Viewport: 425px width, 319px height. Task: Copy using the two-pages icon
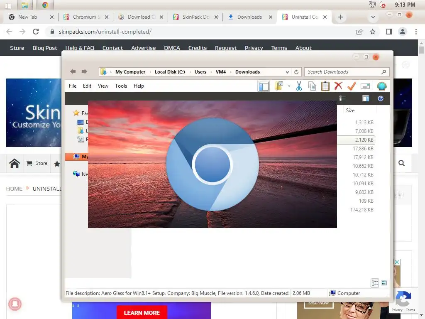point(312,86)
